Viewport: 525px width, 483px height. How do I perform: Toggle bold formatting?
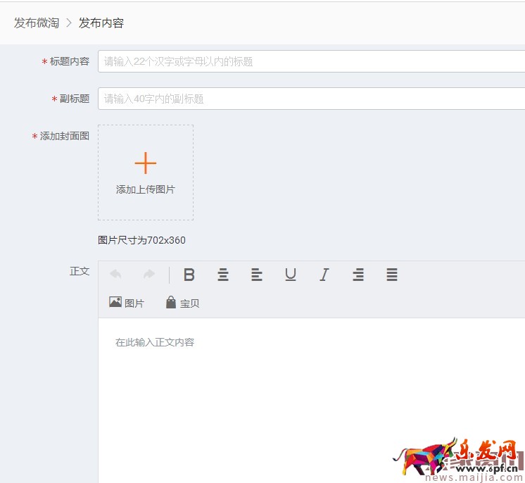[x=189, y=275]
